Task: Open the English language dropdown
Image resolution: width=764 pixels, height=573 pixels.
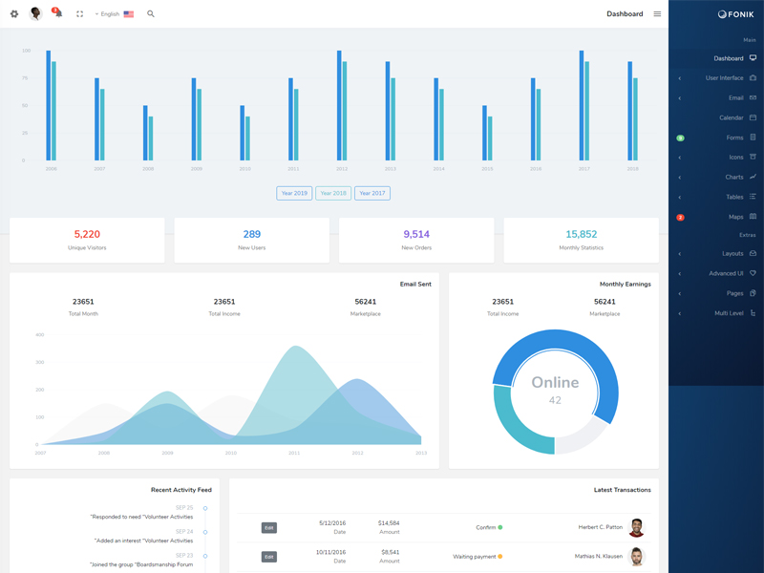Action: (x=114, y=14)
